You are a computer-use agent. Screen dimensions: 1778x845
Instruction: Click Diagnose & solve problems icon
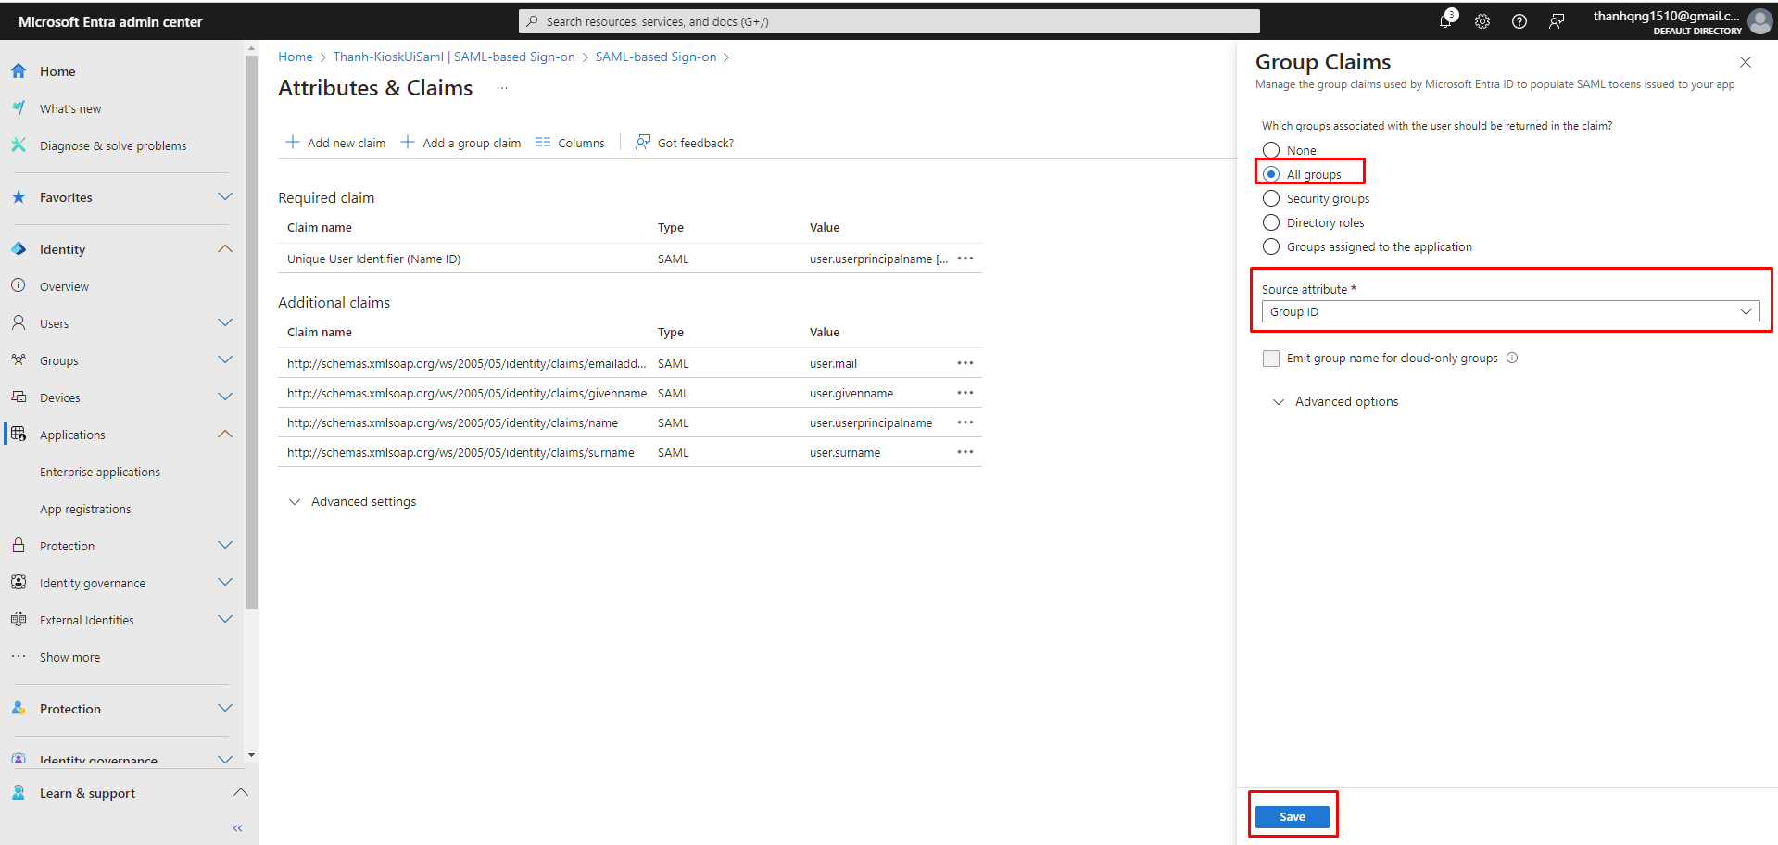point(19,145)
